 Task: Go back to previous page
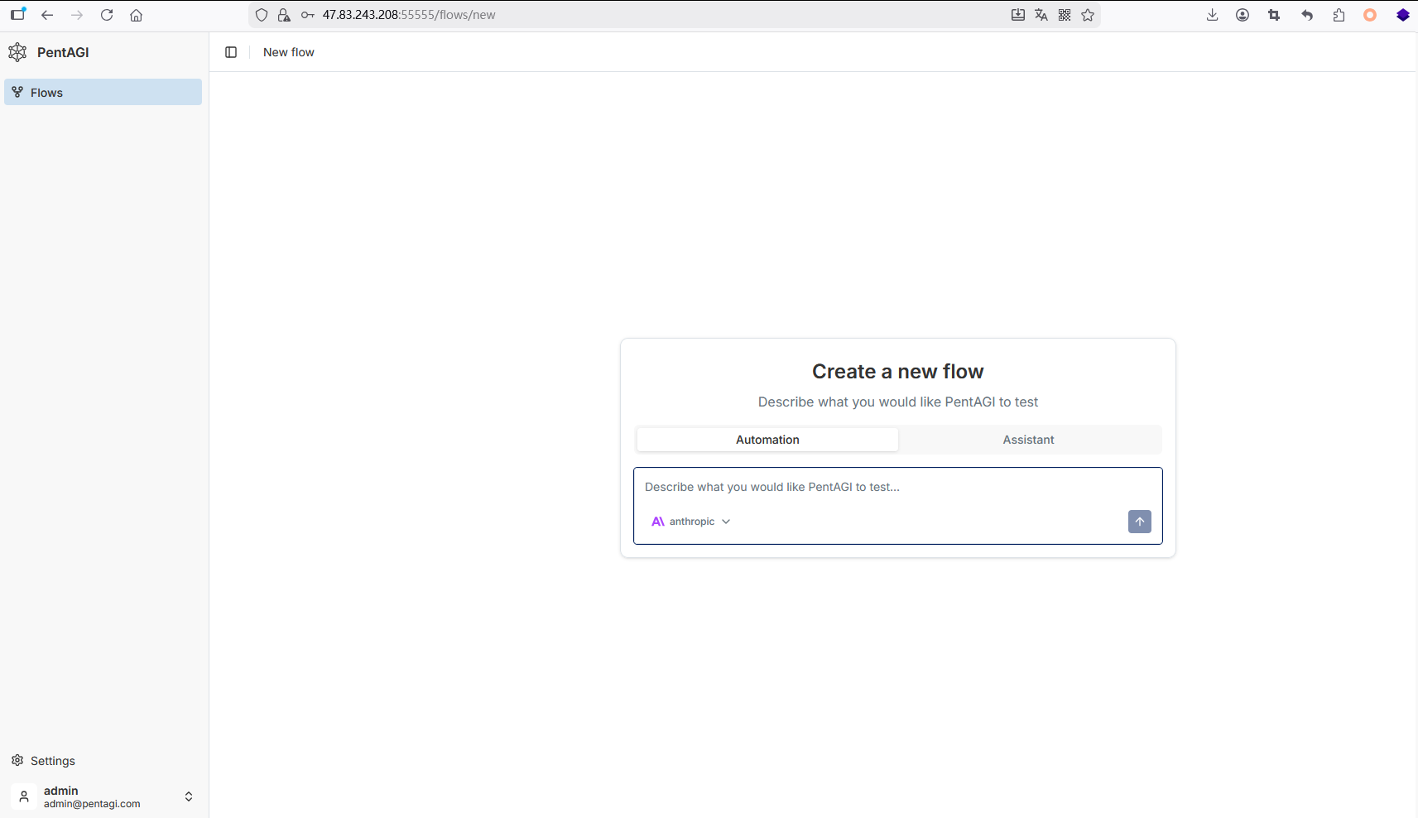[x=47, y=15]
